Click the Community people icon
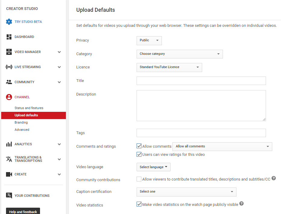Screen dimensions: 281x214 tap(9, 82)
